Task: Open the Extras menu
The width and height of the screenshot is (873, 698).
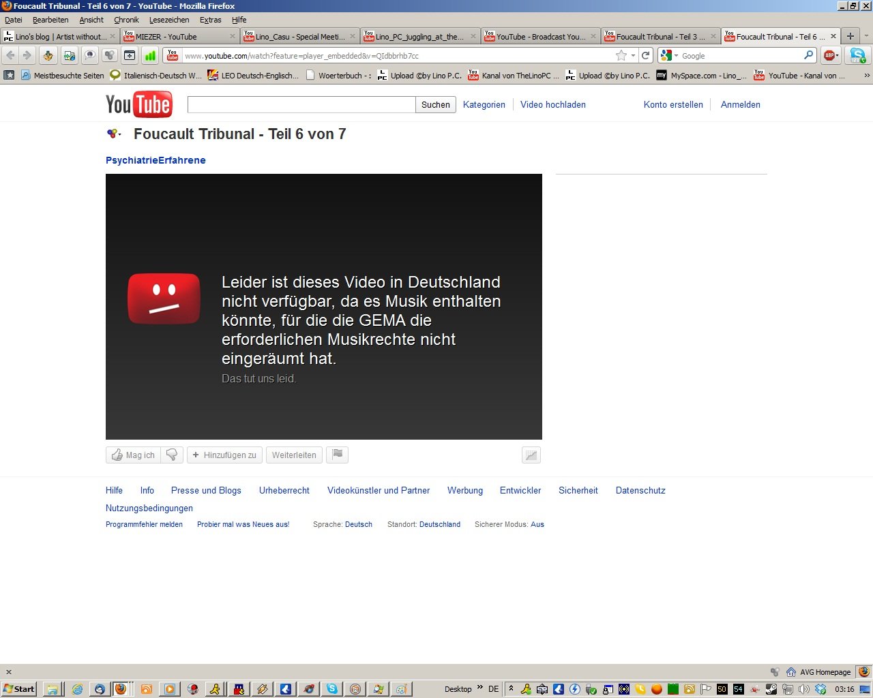Action: pos(210,20)
